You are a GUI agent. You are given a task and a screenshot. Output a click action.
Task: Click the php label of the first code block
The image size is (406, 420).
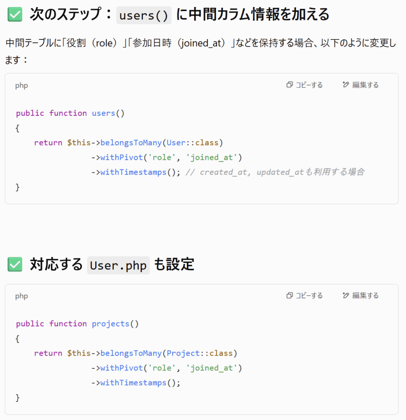point(21,85)
